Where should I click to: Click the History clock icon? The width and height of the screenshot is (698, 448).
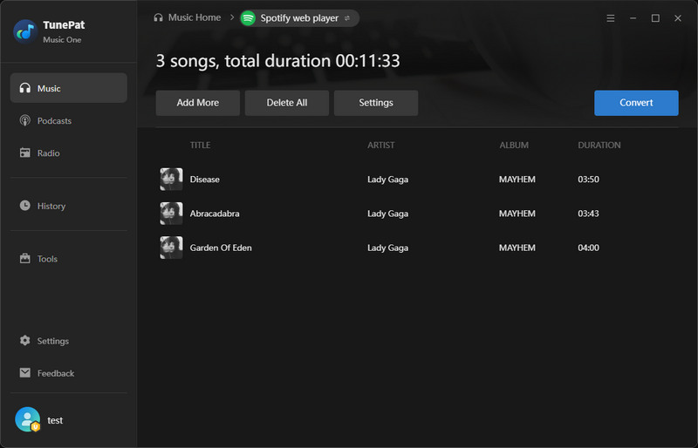pos(25,205)
